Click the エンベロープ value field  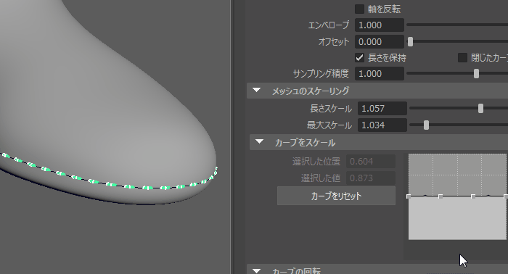pyautogui.click(x=380, y=25)
